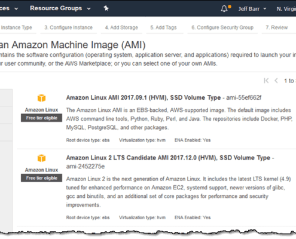Go to previous page of AMI results
296x239 pixels.
(x=276, y=81)
